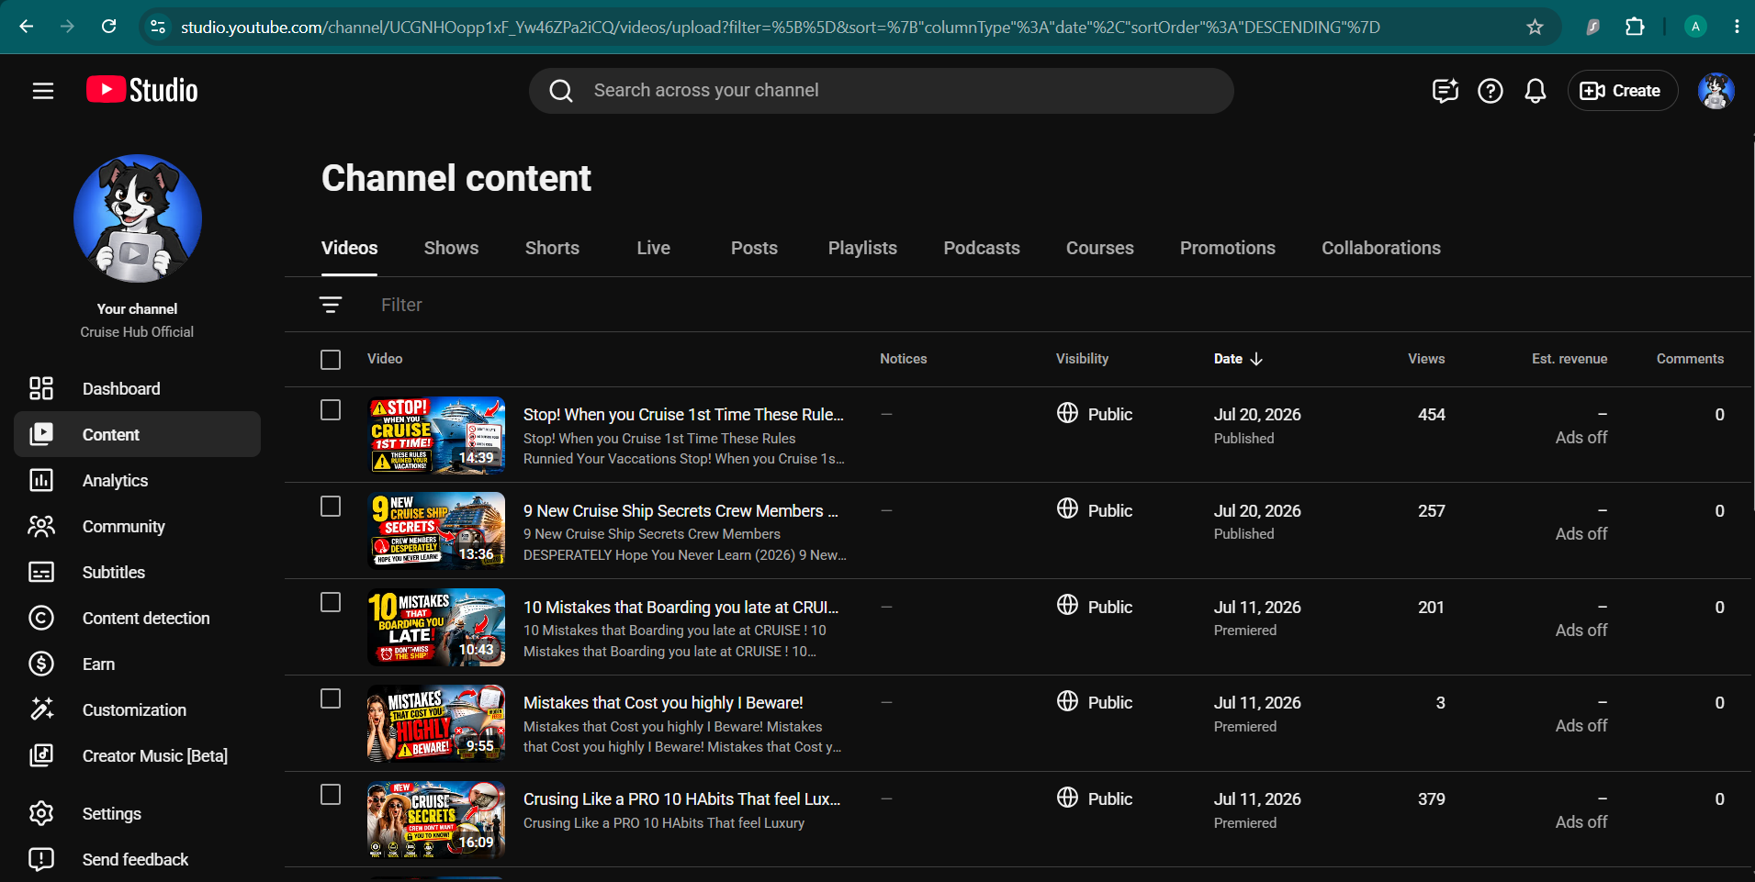Open visibility options for 'Crusing Like a PRO' video
The width and height of the screenshot is (1755, 882).
(x=1095, y=798)
